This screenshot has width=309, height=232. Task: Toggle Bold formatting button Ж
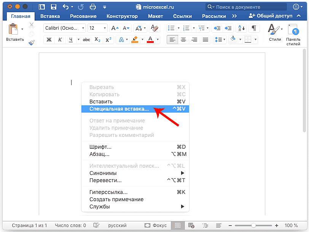click(x=49, y=40)
